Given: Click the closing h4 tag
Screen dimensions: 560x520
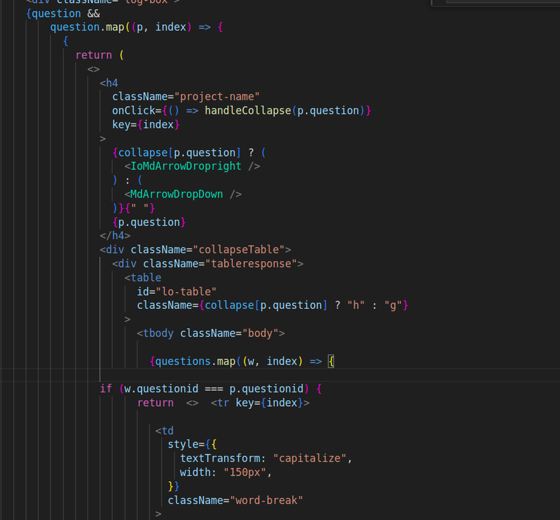Looking at the screenshot, I should pos(115,236).
